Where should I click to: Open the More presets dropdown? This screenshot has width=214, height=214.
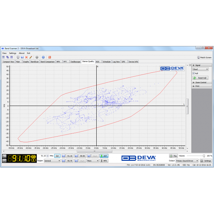pyautogui.click(x=93, y=161)
